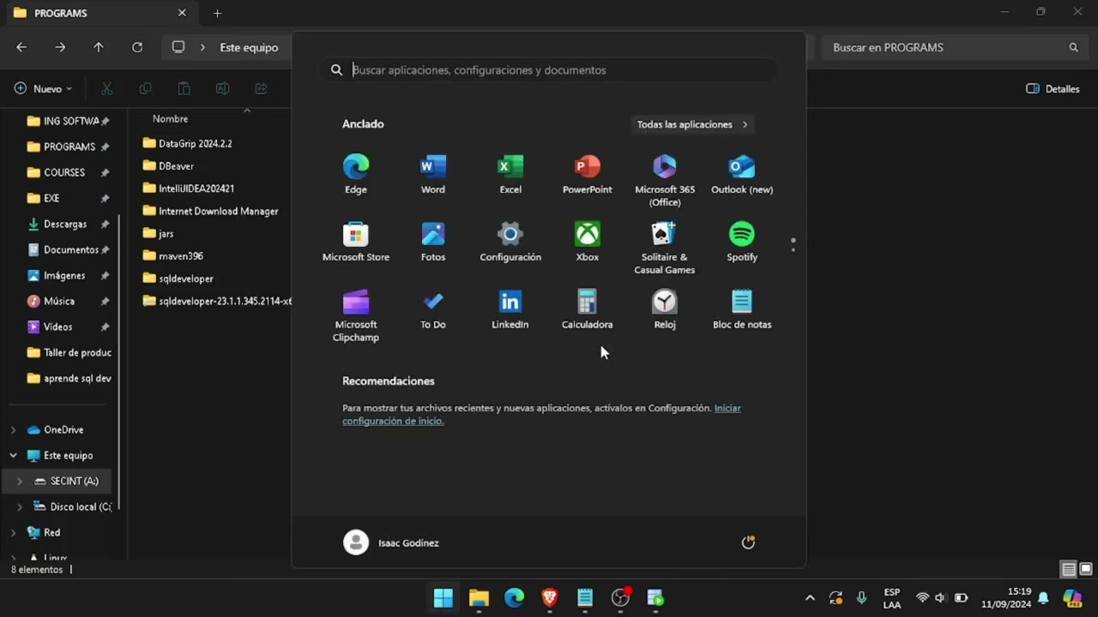Switch to details view in status bar
The image size is (1098, 617).
(1069, 569)
